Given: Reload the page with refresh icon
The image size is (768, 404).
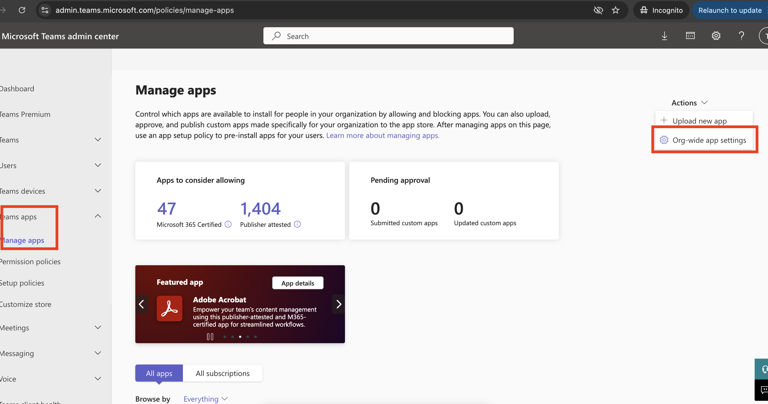Looking at the screenshot, I should point(22,10).
